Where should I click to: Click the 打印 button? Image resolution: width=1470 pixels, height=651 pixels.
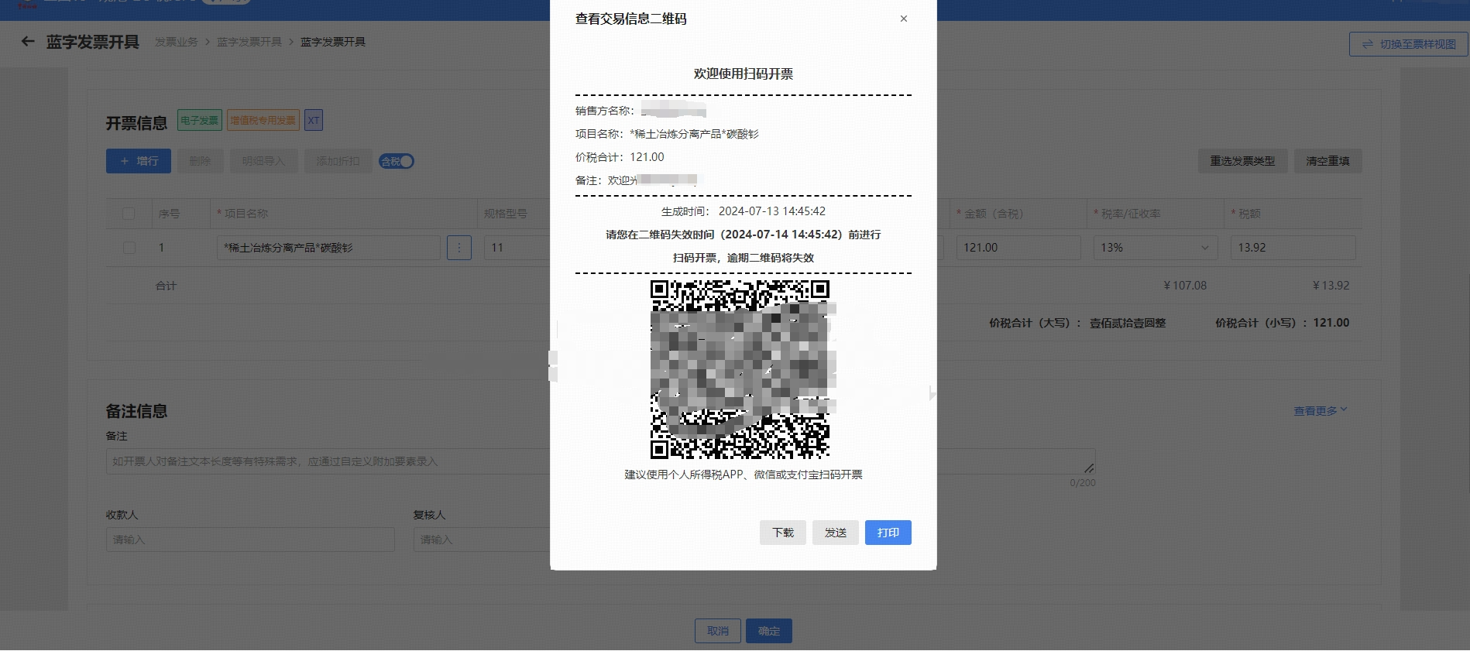click(888, 533)
